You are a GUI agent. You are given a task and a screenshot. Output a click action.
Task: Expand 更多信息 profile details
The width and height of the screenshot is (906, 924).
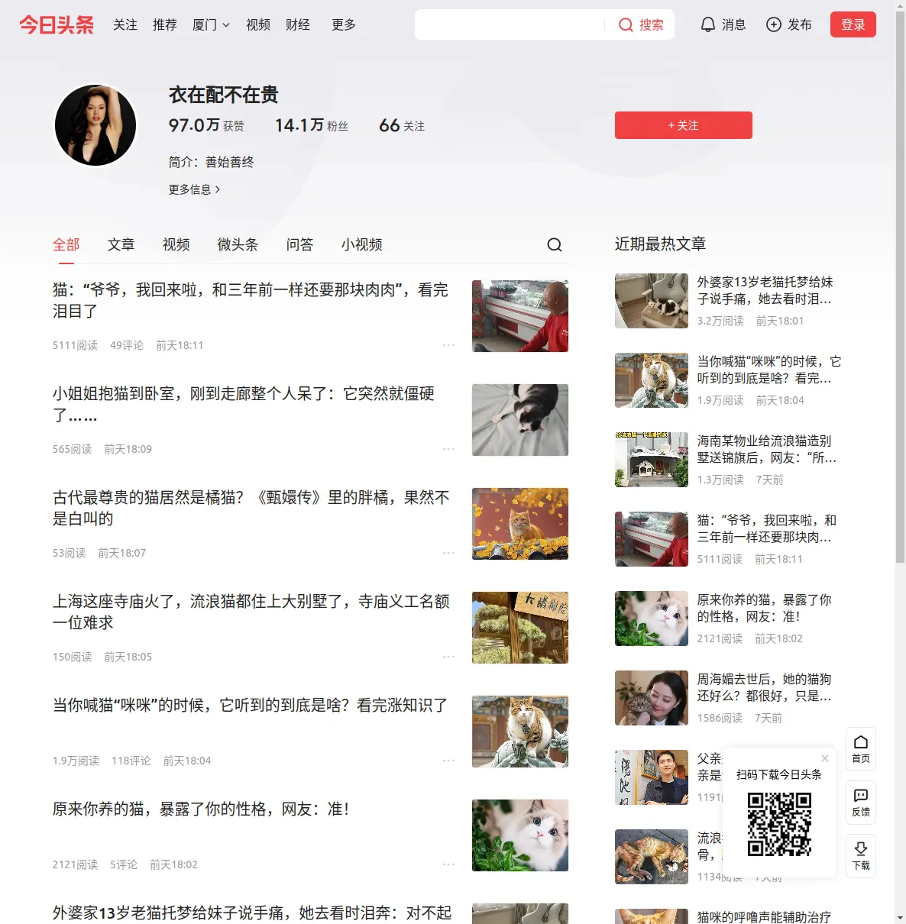point(195,189)
